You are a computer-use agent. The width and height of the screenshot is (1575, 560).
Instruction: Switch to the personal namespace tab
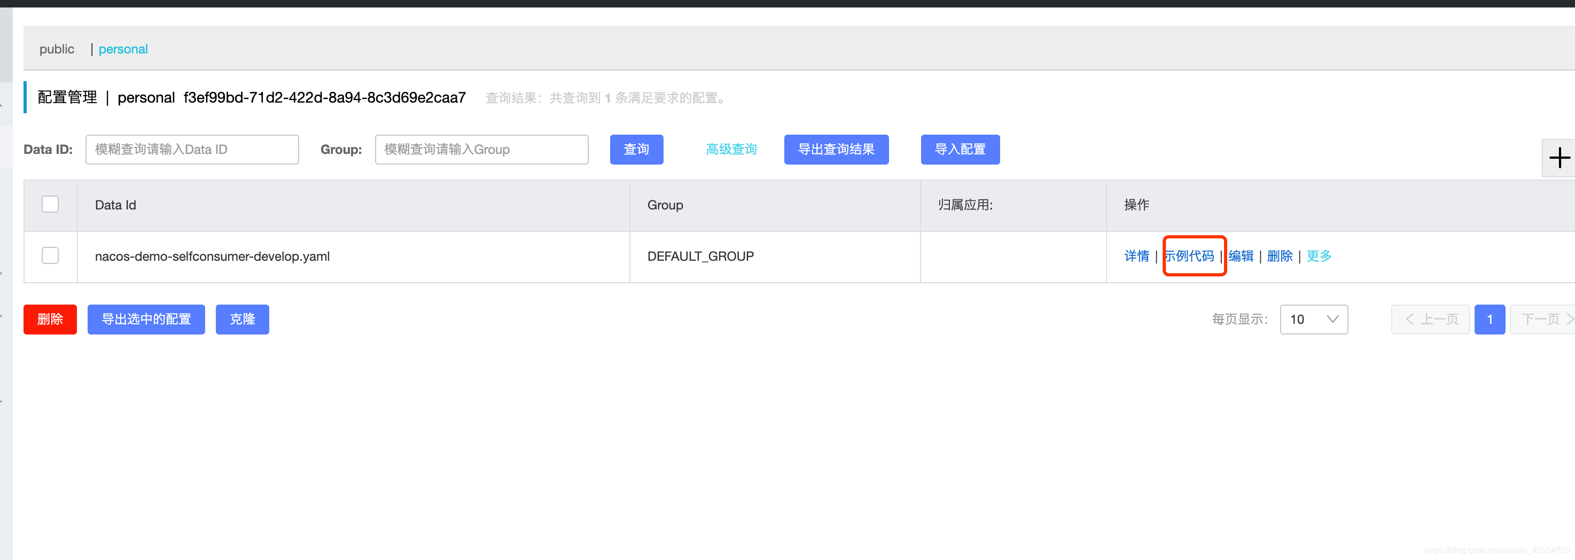point(123,49)
